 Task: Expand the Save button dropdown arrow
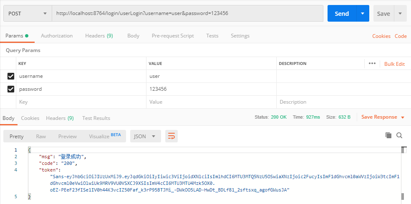[401, 13]
